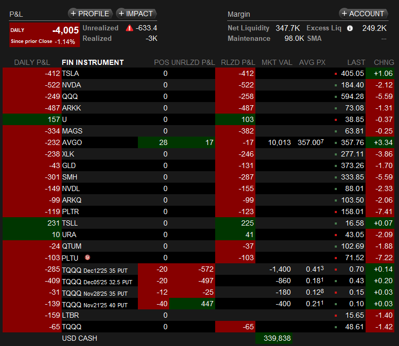
Task: Sort by FIN INSTRUMENT column header
Action: pyautogui.click(x=92, y=62)
